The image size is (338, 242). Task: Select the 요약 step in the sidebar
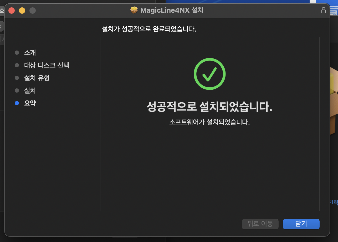pyautogui.click(x=30, y=103)
